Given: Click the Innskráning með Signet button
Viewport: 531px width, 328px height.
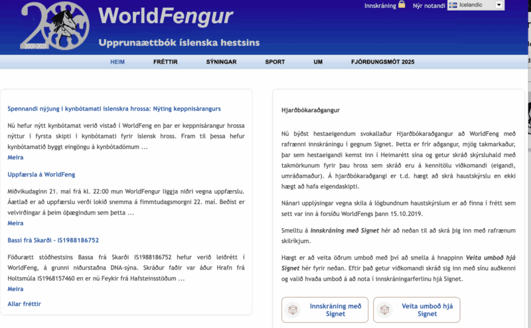Looking at the screenshot, I should point(325,309).
